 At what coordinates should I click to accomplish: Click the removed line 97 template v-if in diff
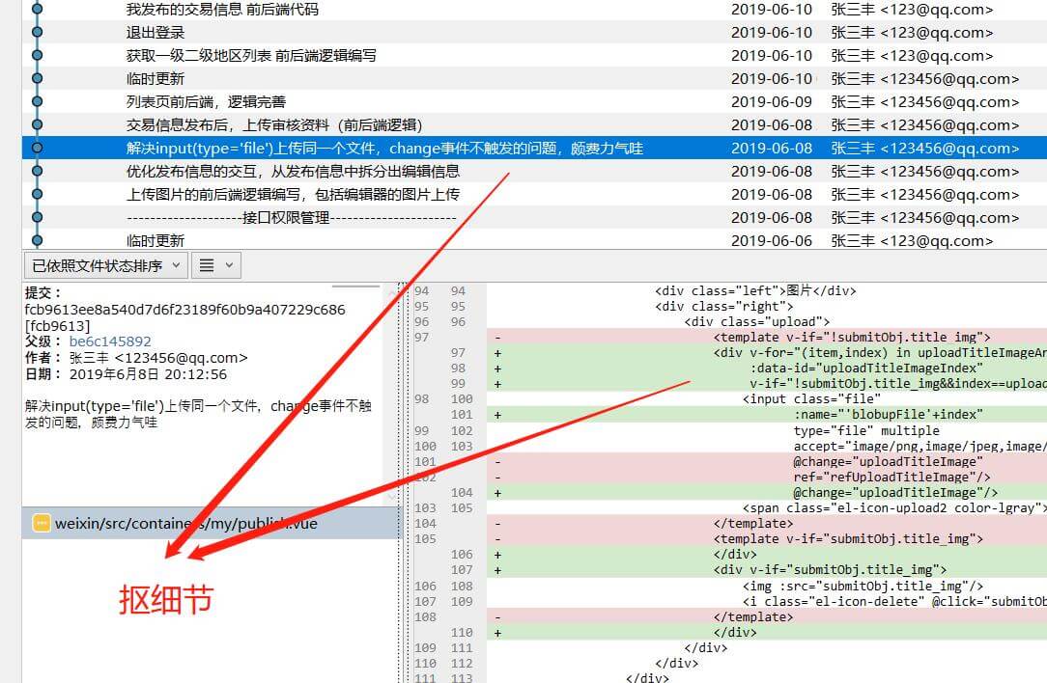pyautogui.click(x=852, y=337)
